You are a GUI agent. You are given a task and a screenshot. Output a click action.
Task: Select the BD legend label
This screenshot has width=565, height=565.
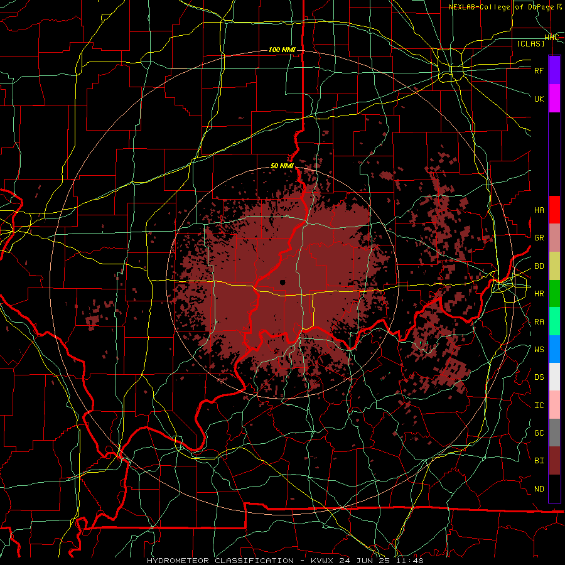pos(539,266)
